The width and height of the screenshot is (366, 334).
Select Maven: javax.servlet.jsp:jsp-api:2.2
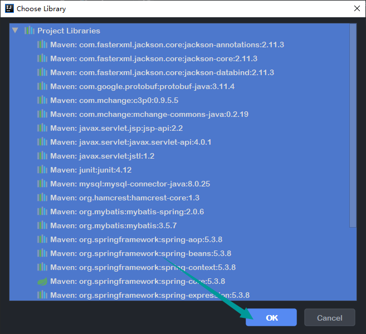[117, 128]
